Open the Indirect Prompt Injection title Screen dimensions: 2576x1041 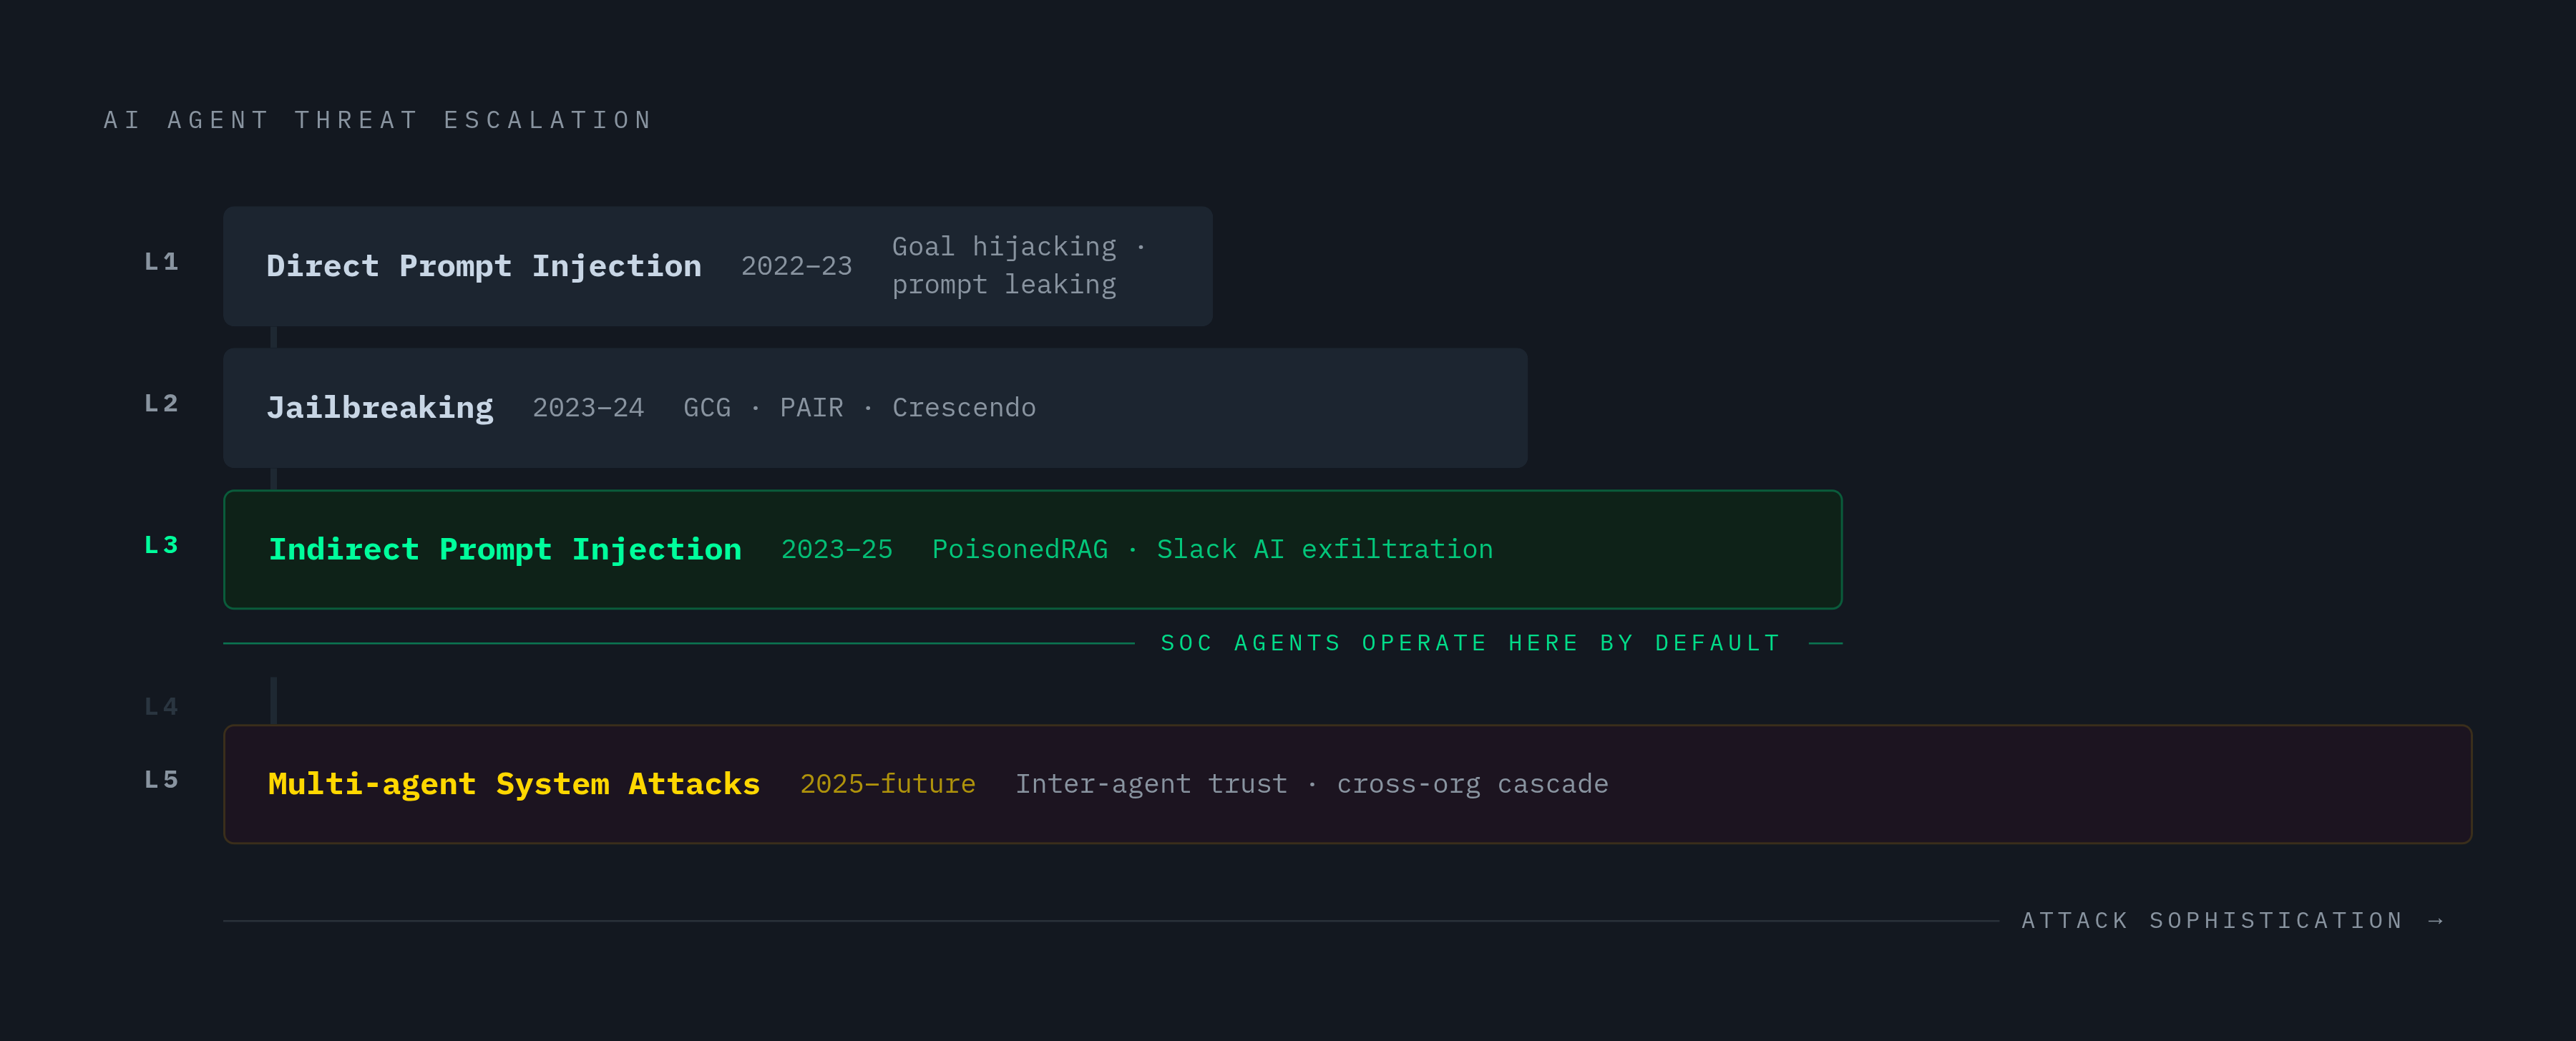pos(505,550)
